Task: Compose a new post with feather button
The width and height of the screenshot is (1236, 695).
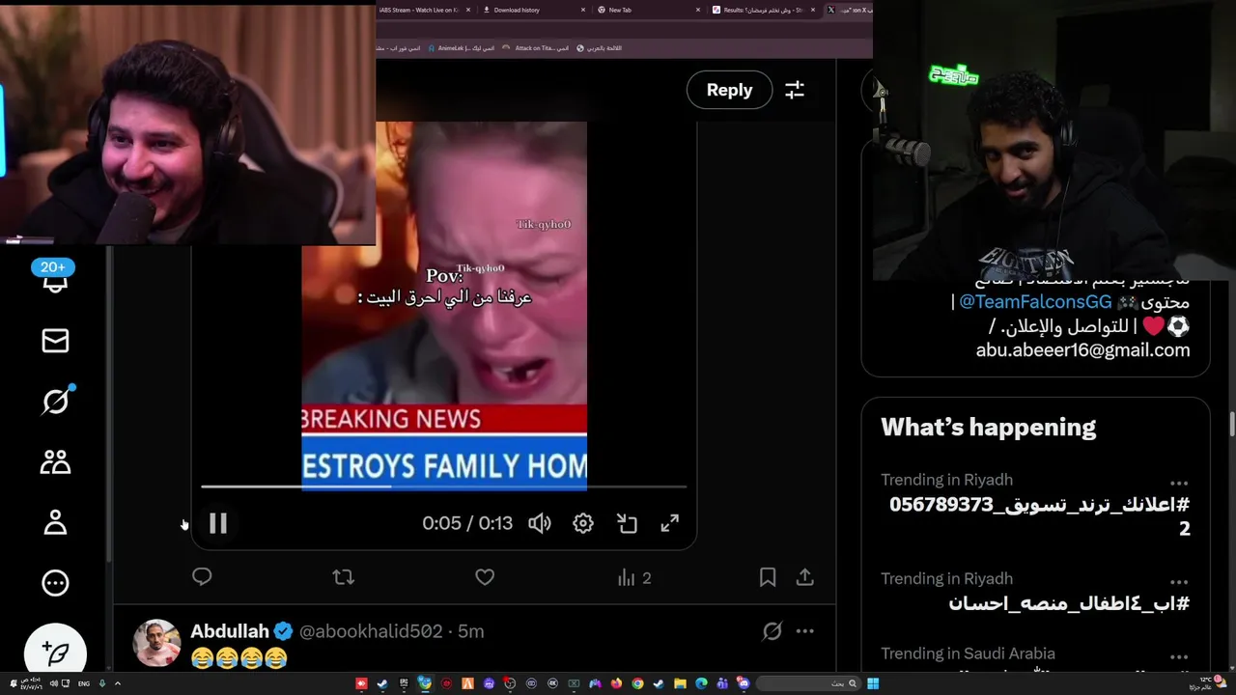Action: 55,653
